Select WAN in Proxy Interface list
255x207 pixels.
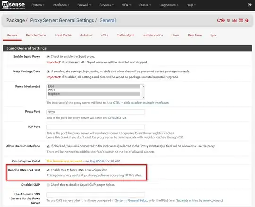point(94,90)
